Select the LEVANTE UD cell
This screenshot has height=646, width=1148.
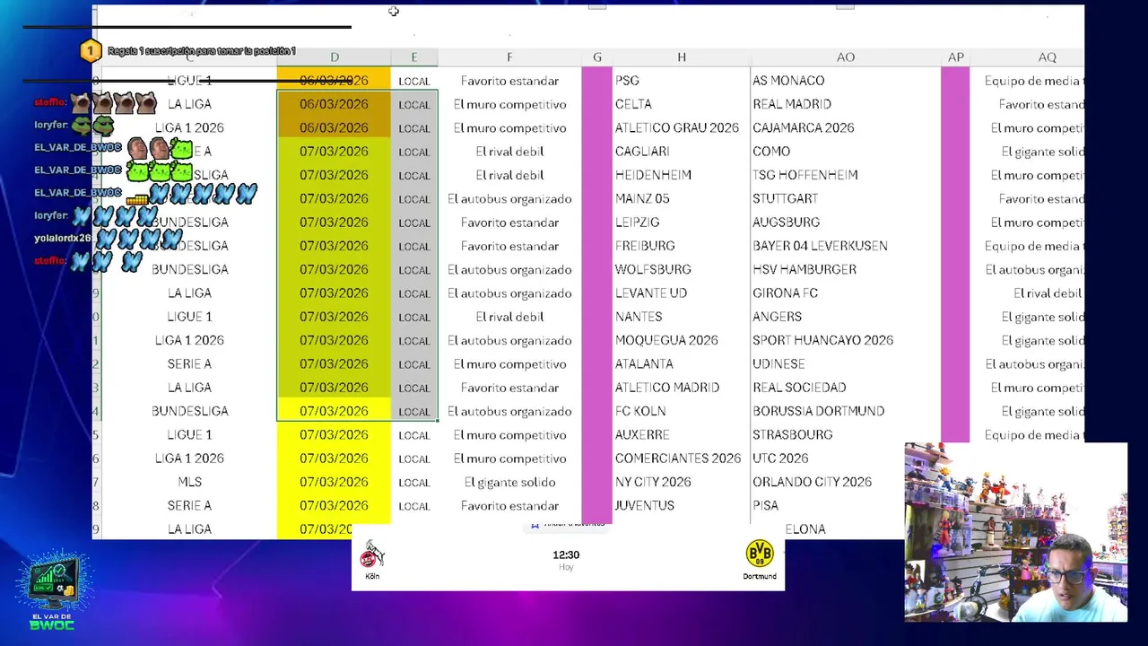pos(682,293)
